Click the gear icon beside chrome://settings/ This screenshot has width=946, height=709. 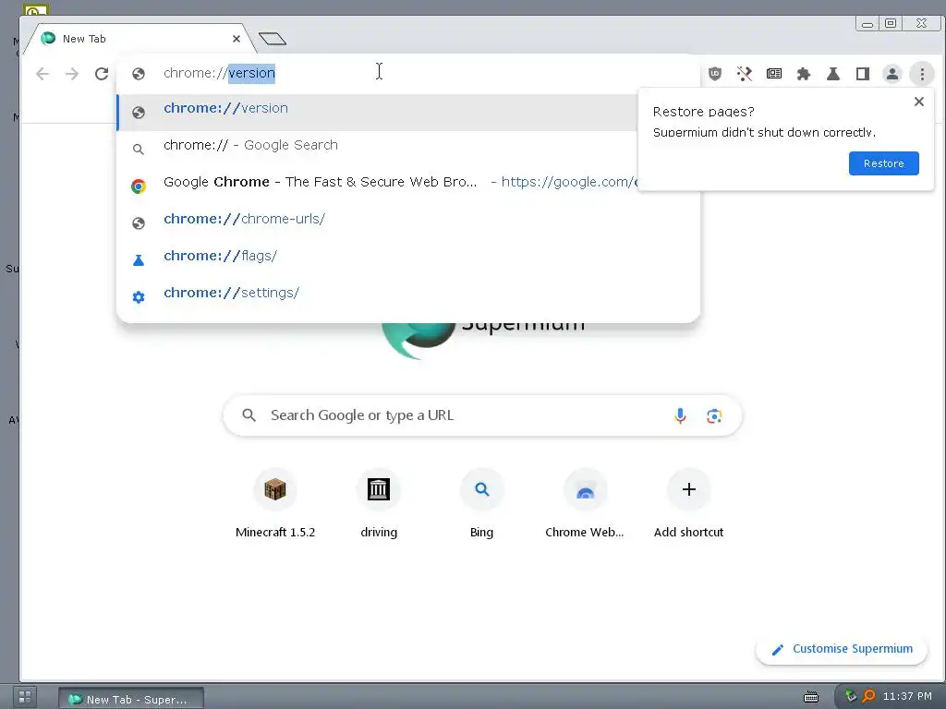pyautogui.click(x=139, y=296)
